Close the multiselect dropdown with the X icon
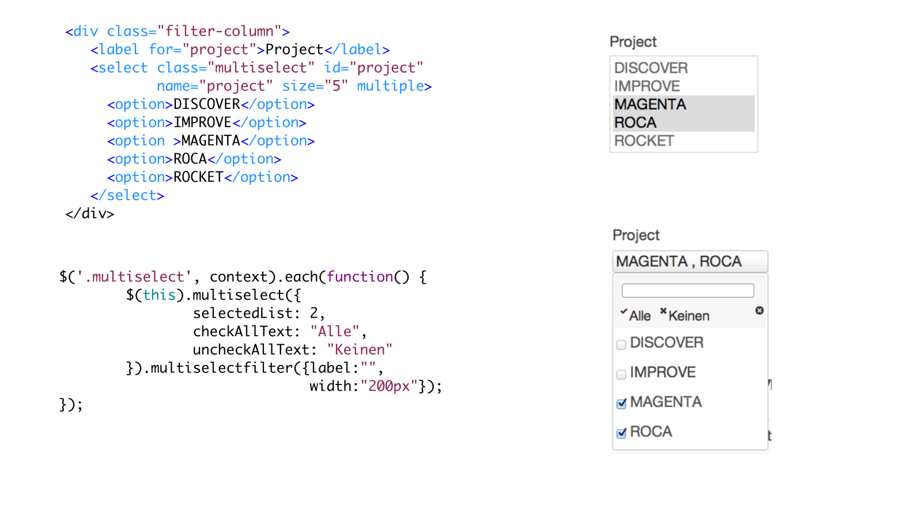The height and width of the screenshot is (518, 922). pos(759,310)
